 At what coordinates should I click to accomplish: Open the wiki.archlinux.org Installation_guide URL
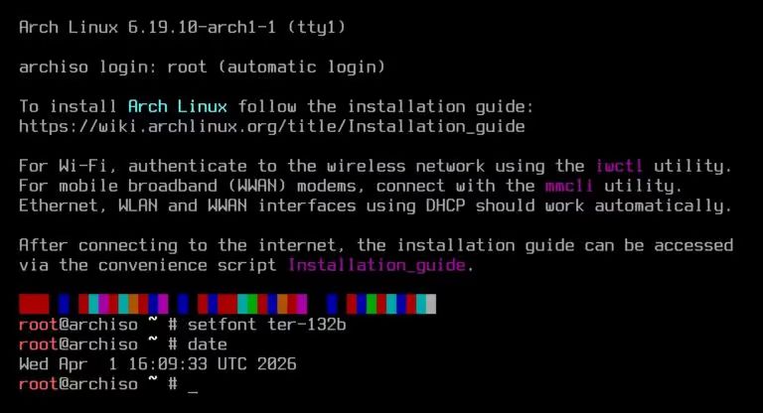pyautogui.click(x=272, y=127)
